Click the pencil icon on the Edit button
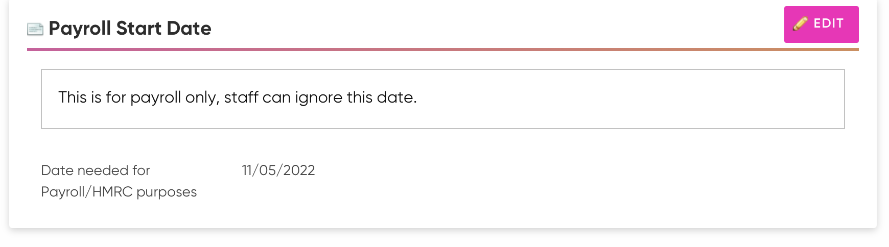 [800, 23]
